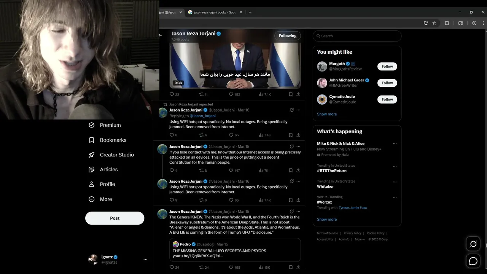487x274 pixels.
Task: Open Grok on the 'General KNEW' tweet
Action: pos(291,212)
